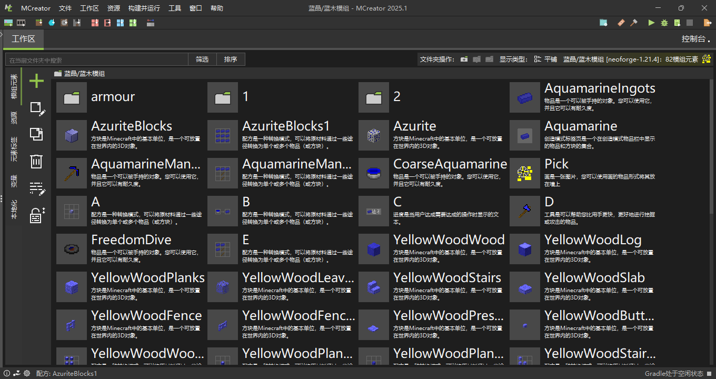Click the edit element code list icon
Viewport: 716px width, 379px height.
pos(37,188)
